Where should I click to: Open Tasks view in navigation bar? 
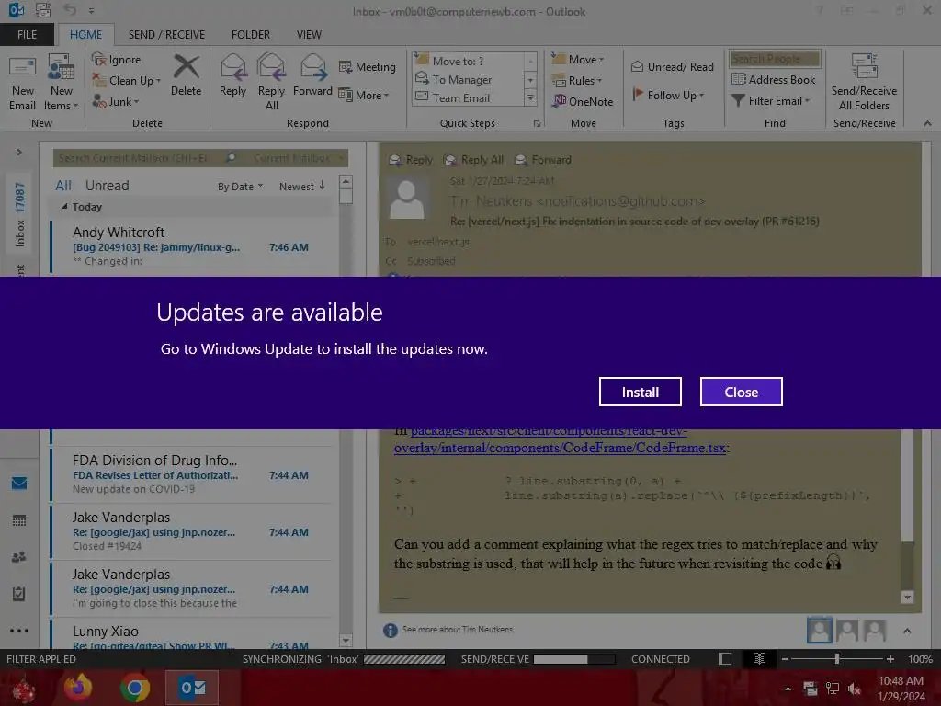19,594
